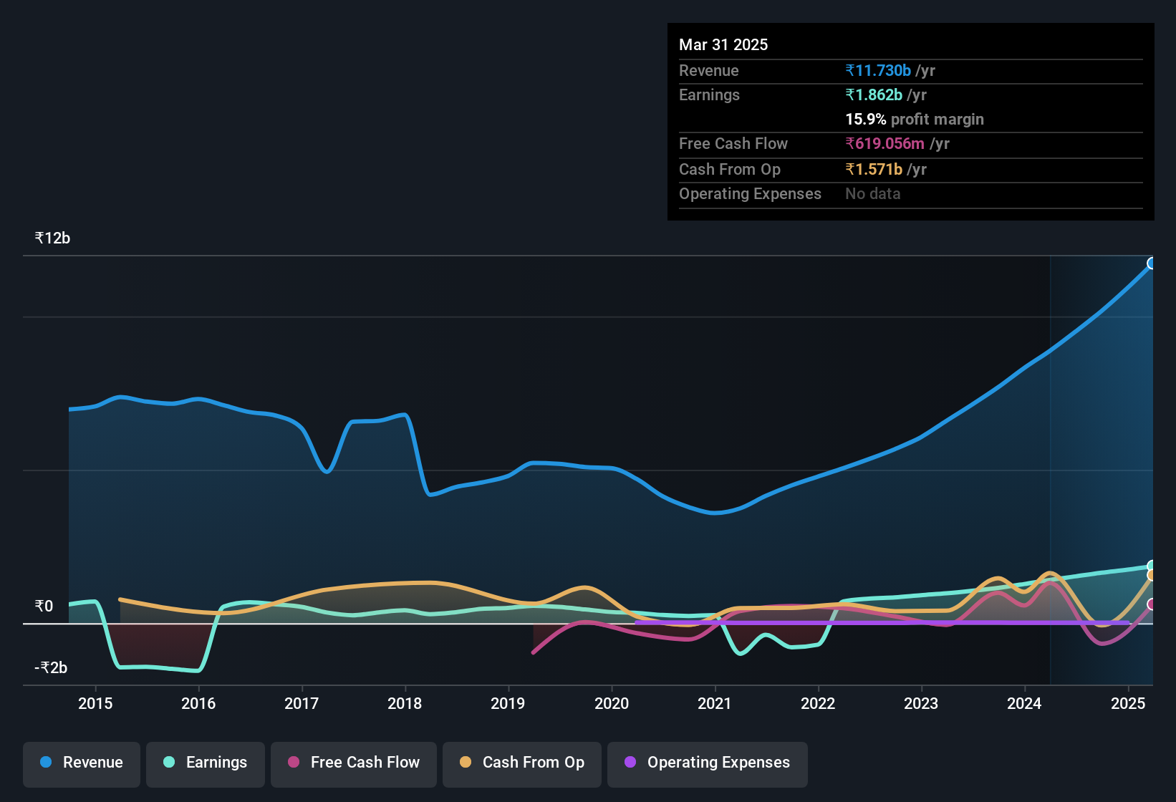
Task: Click the 2022 x-axis label
Action: [x=818, y=703]
